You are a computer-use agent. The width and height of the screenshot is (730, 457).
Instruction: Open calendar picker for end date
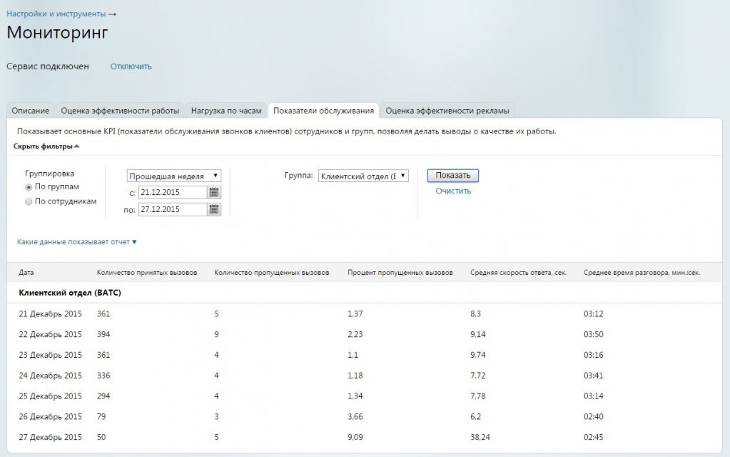click(x=214, y=209)
